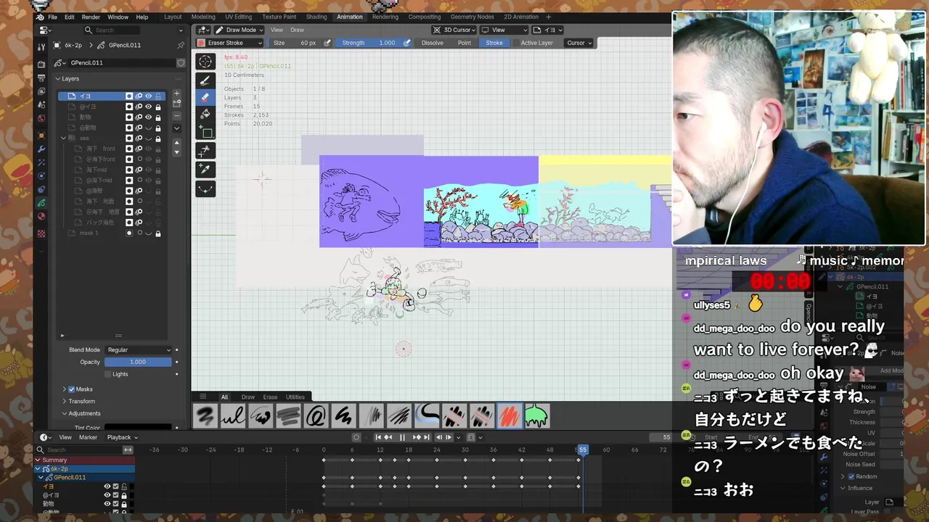Select the Trim cutter tool
Image resolution: width=929 pixels, height=522 pixels.
coord(205,151)
